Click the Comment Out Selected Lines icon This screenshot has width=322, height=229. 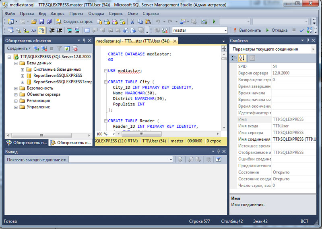(70, 31)
